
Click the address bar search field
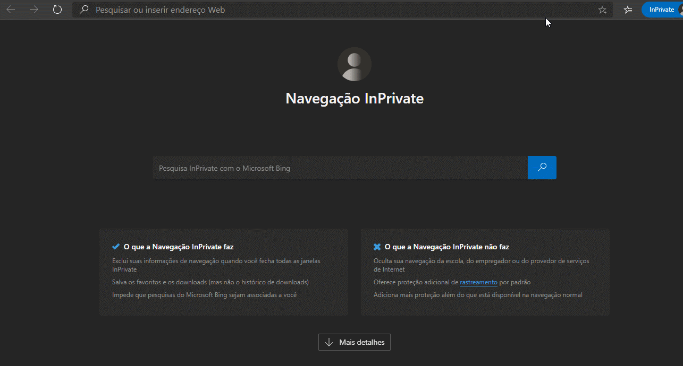point(343,10)
